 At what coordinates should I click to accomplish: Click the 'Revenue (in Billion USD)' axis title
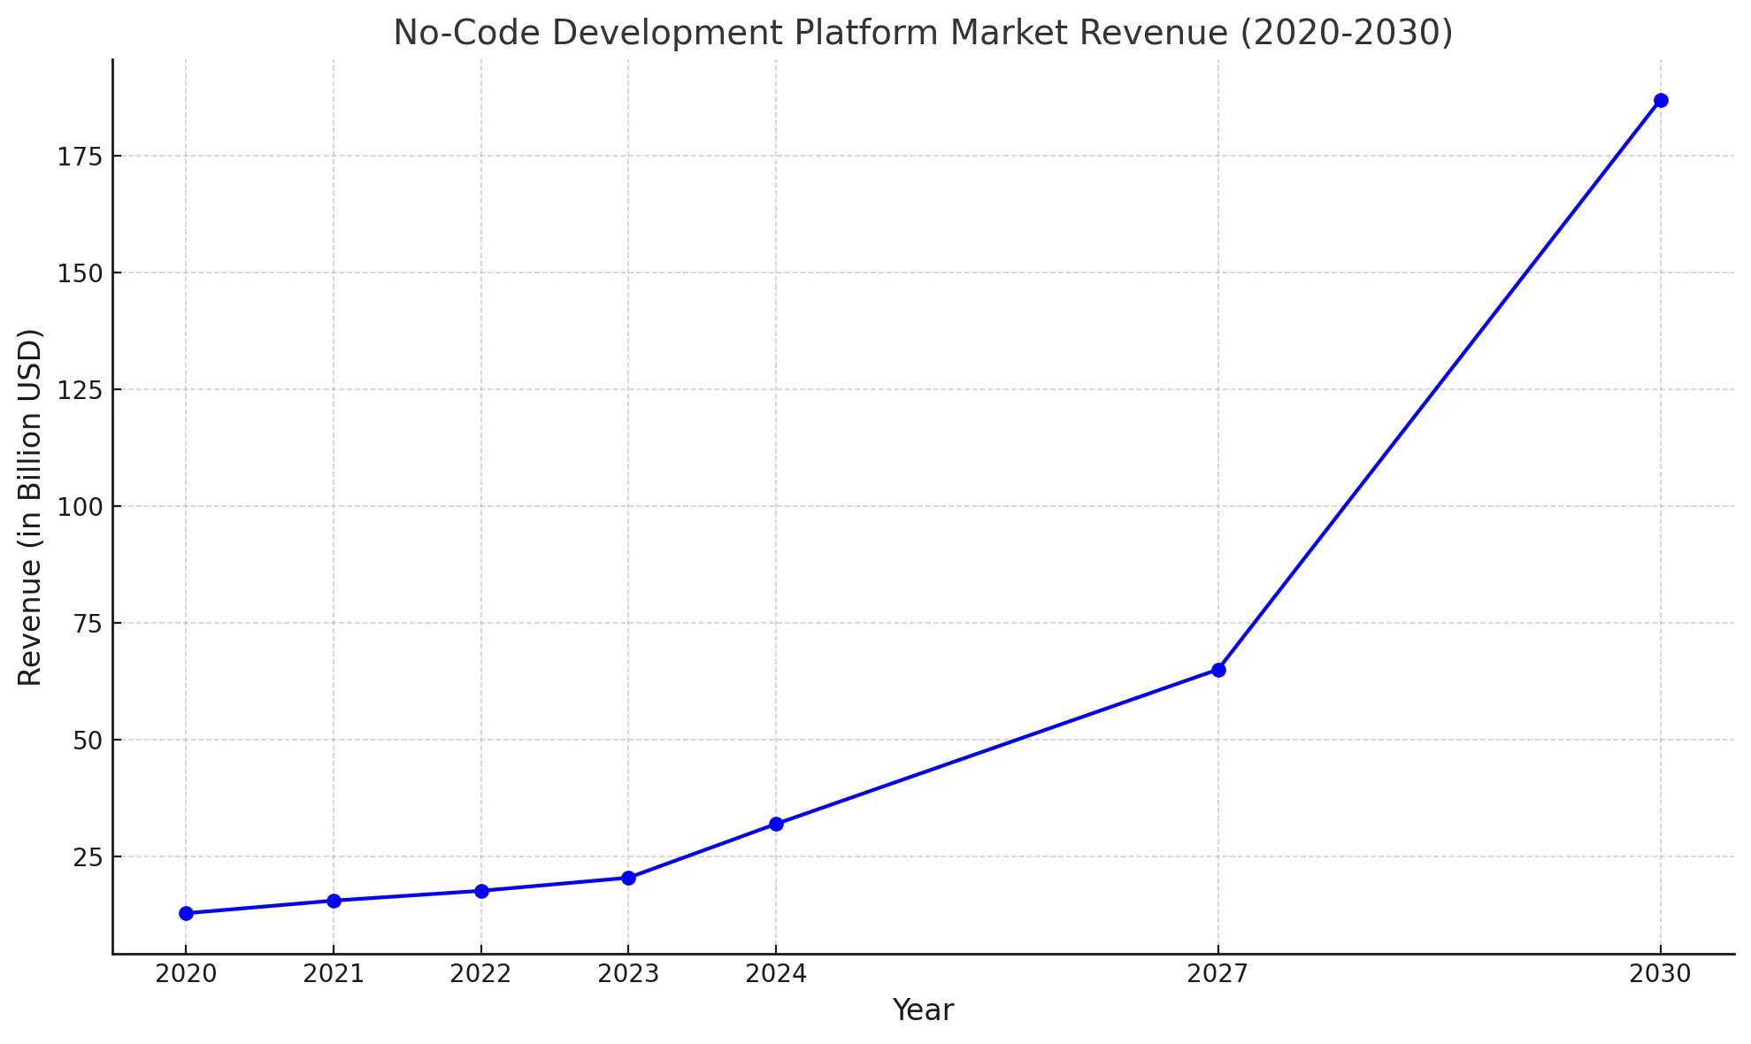30,507
